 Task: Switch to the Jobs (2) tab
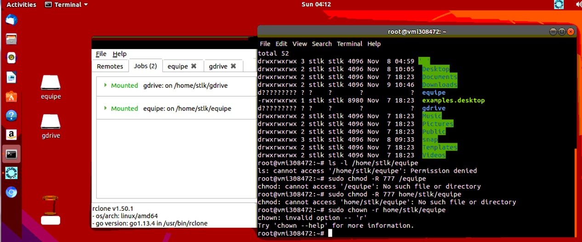(x=145, y=66)
